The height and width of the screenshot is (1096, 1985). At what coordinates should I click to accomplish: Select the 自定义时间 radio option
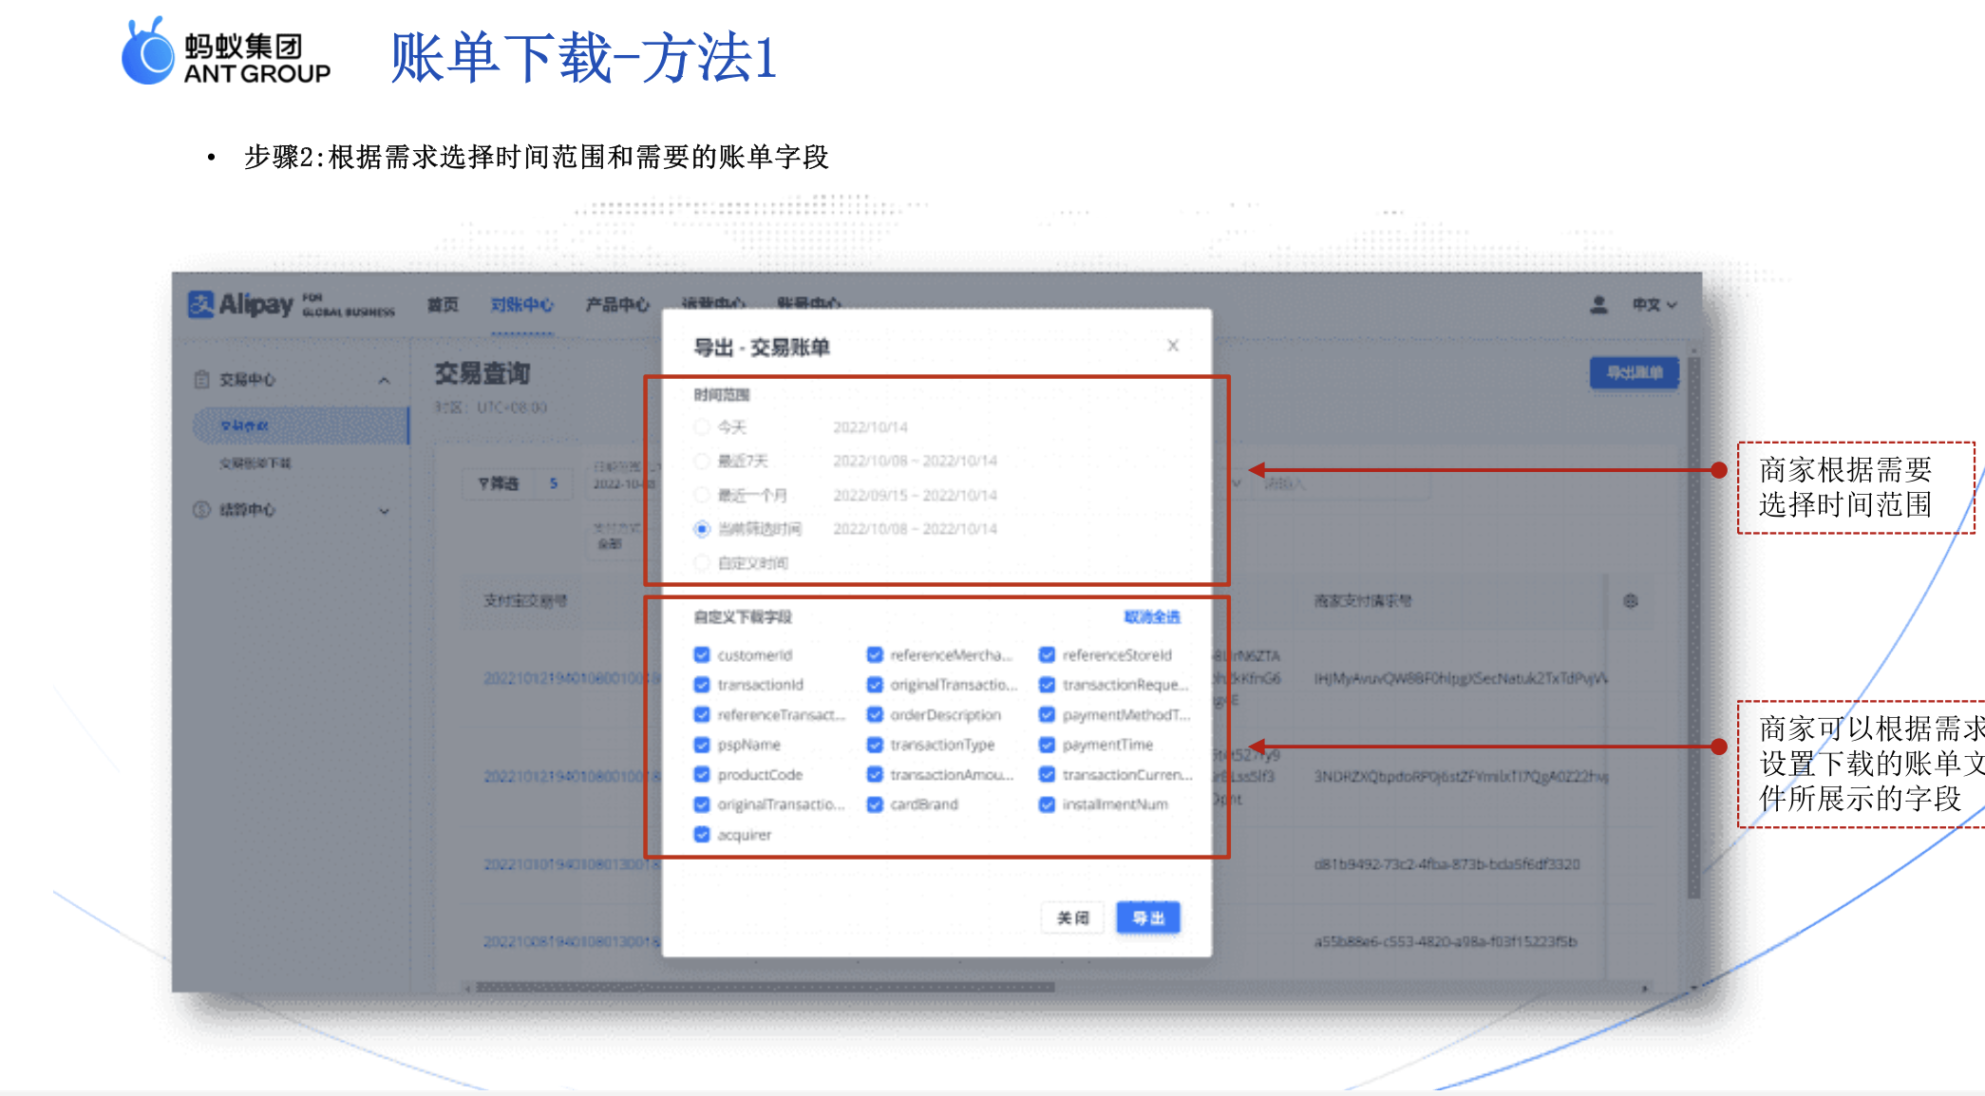702,563
